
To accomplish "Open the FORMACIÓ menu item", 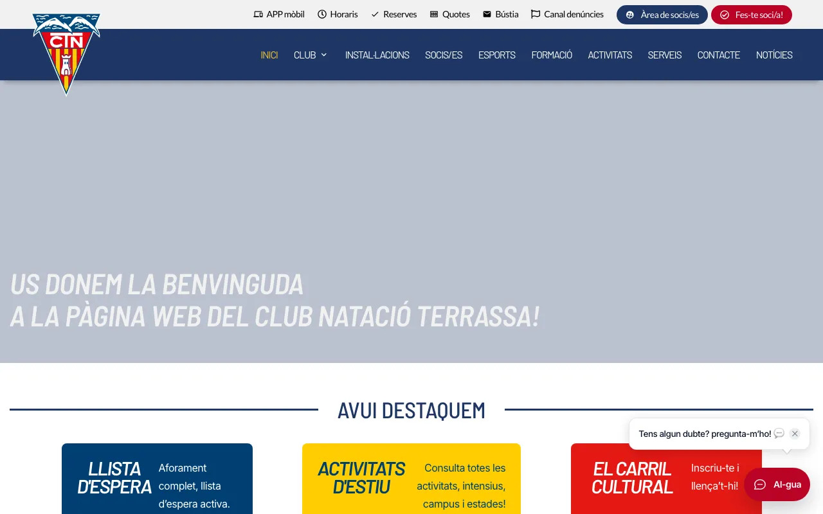I will (552, 55).
